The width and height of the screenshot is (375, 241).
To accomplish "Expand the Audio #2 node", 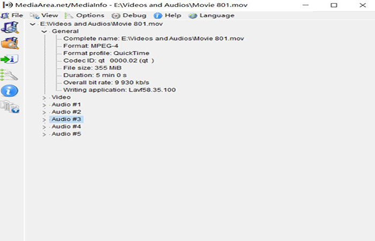I will [44, 112].
